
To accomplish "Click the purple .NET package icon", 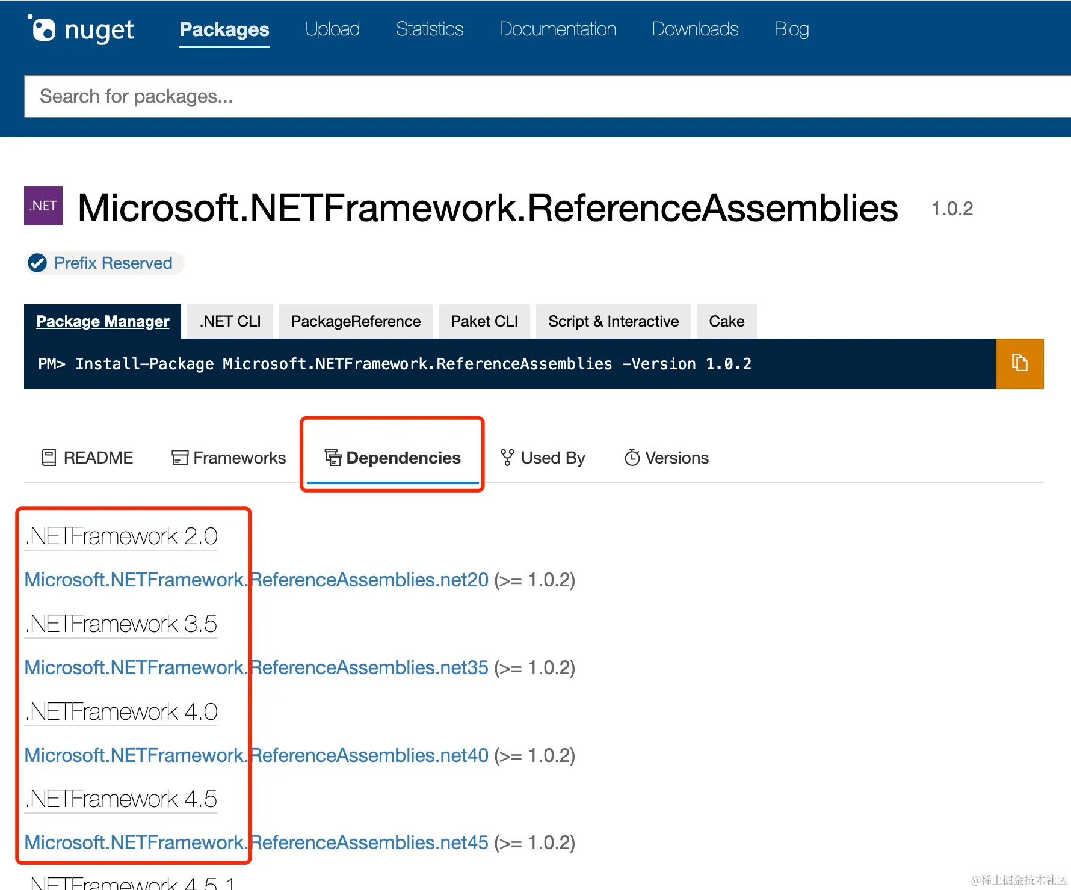I will click(x=43, y=206).
